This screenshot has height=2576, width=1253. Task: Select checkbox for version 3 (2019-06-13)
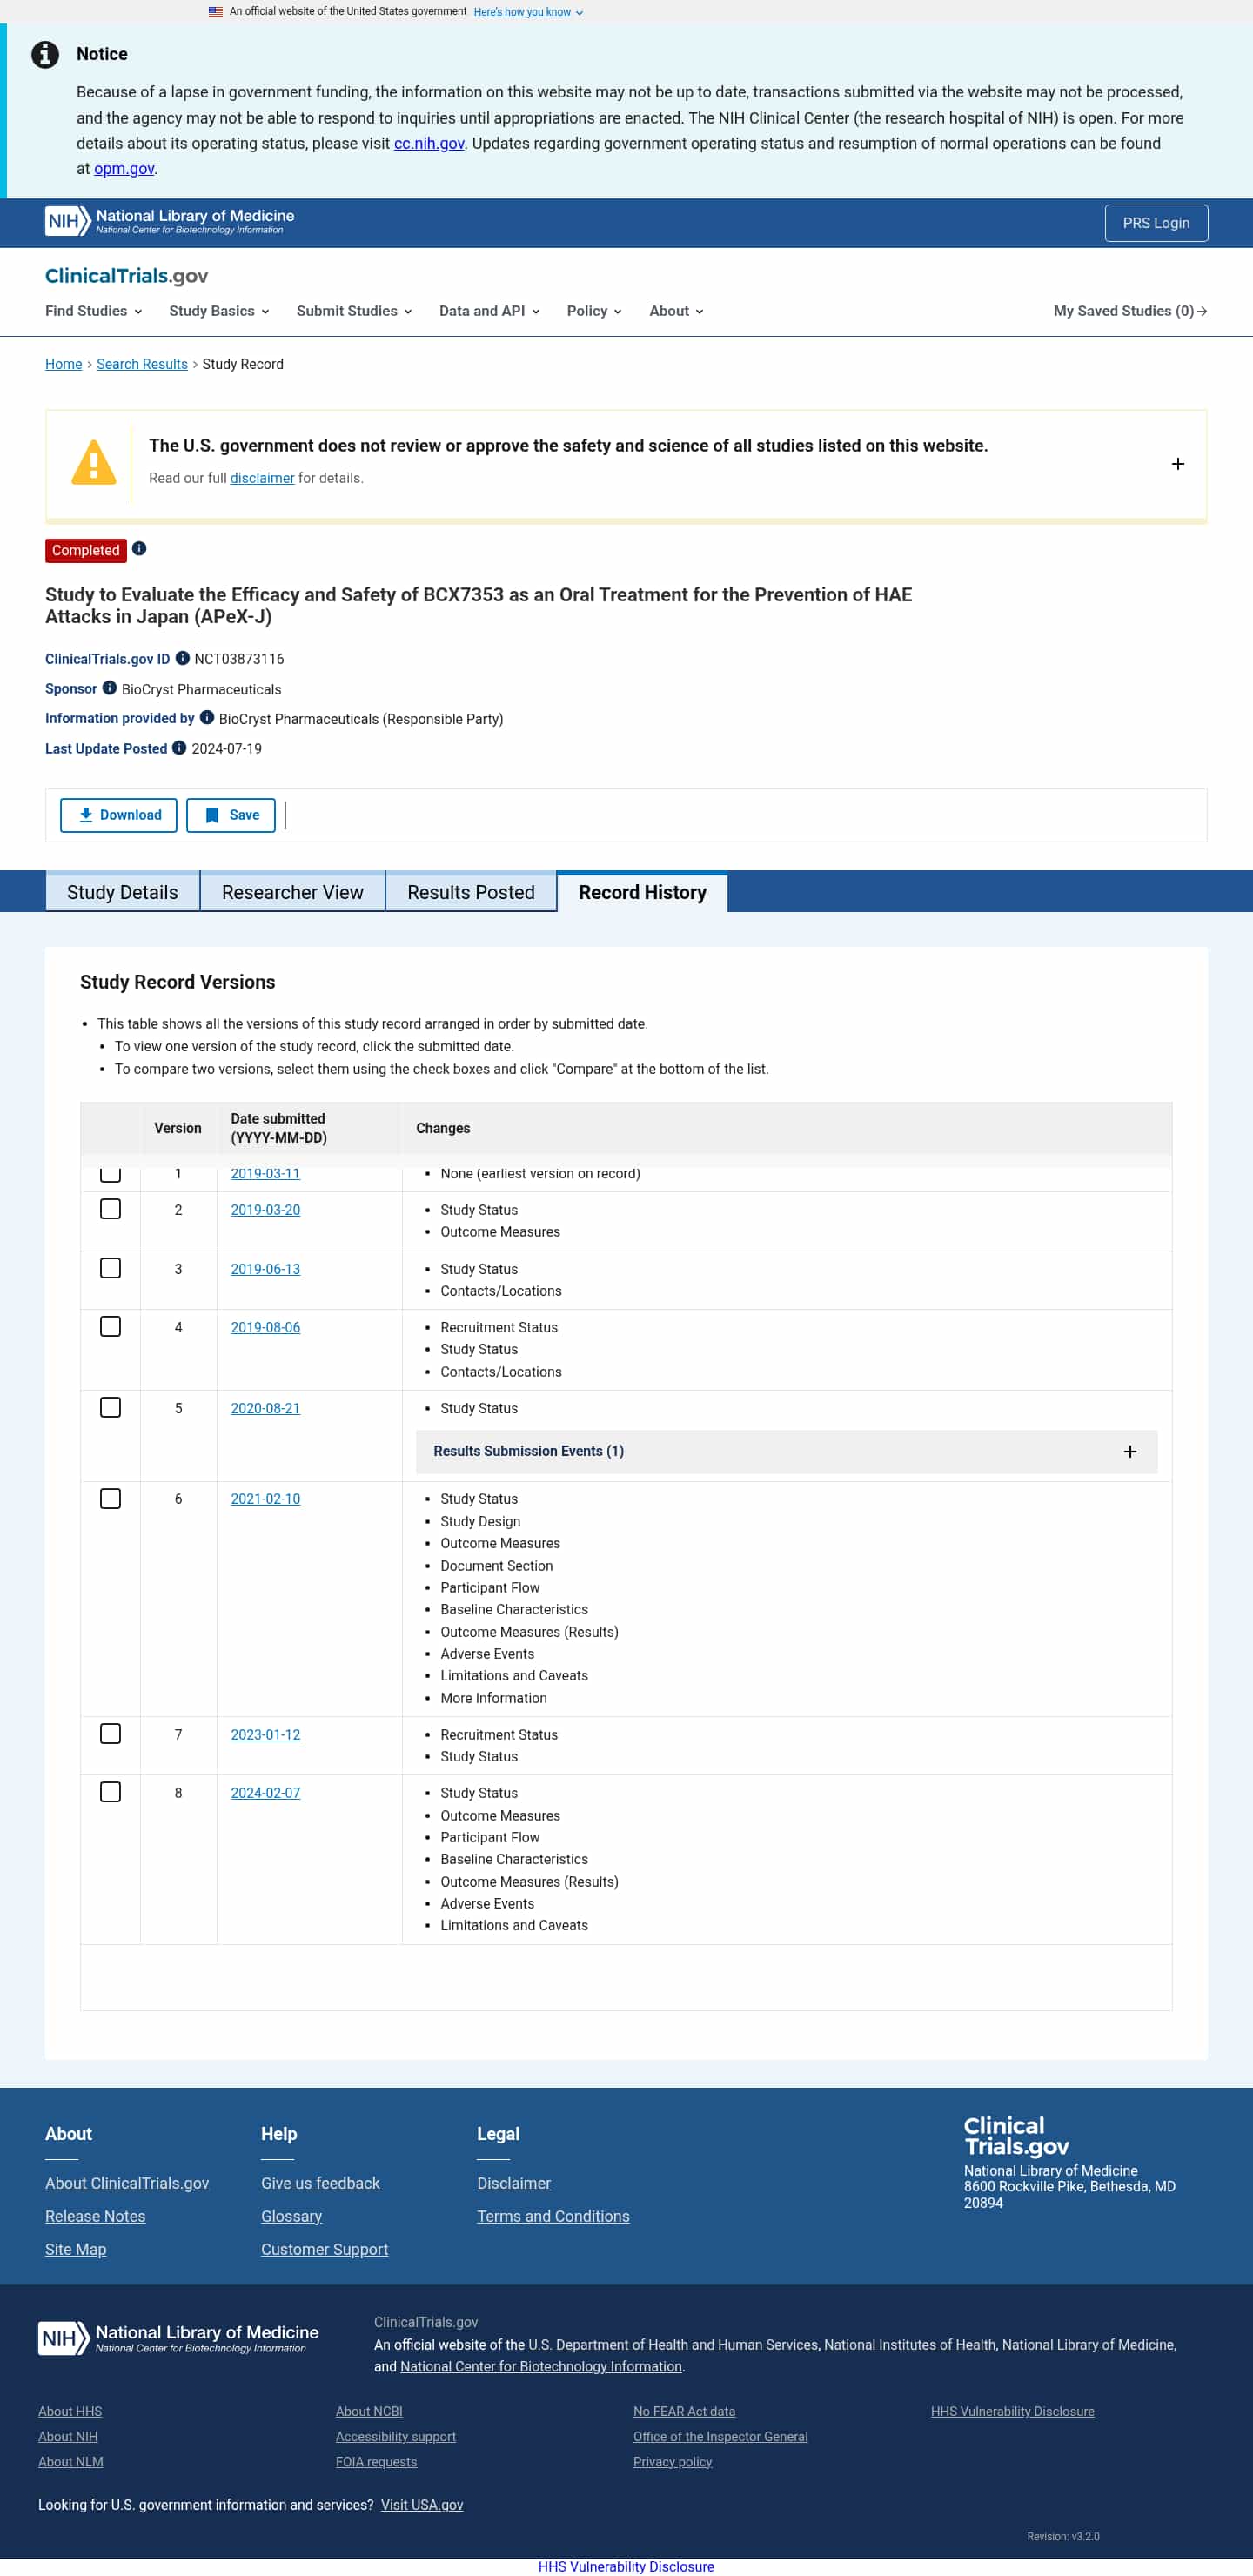click(x=111, y=1268)
